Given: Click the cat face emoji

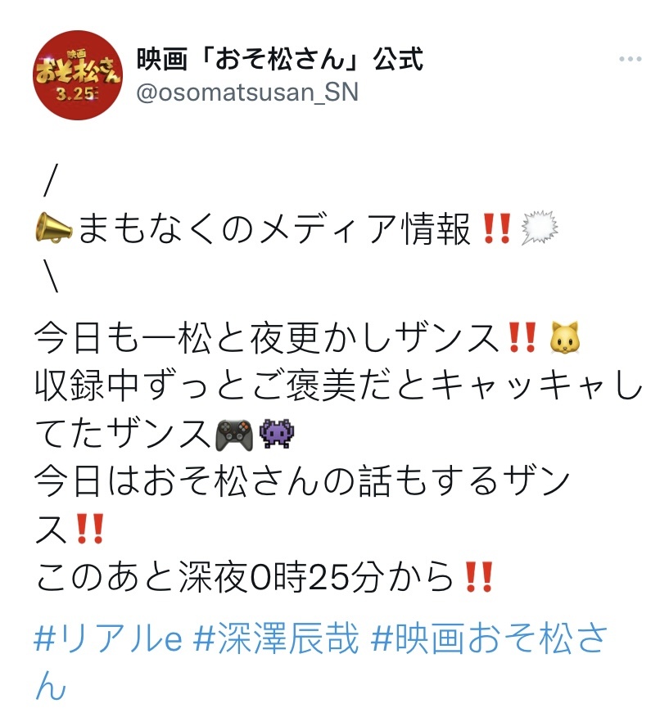Looking at the screenshot, I should coord(565,337).
